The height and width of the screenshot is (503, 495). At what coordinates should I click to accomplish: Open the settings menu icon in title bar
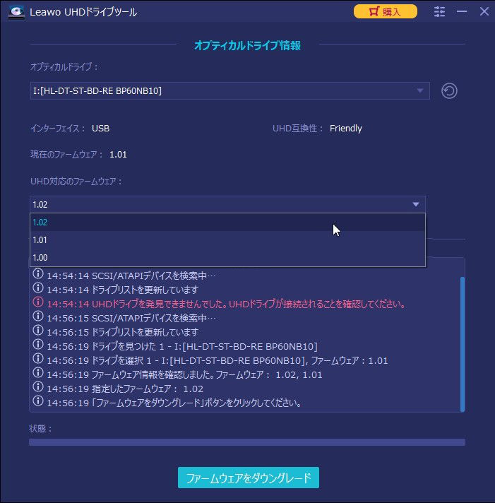click(x=439, y=11)
